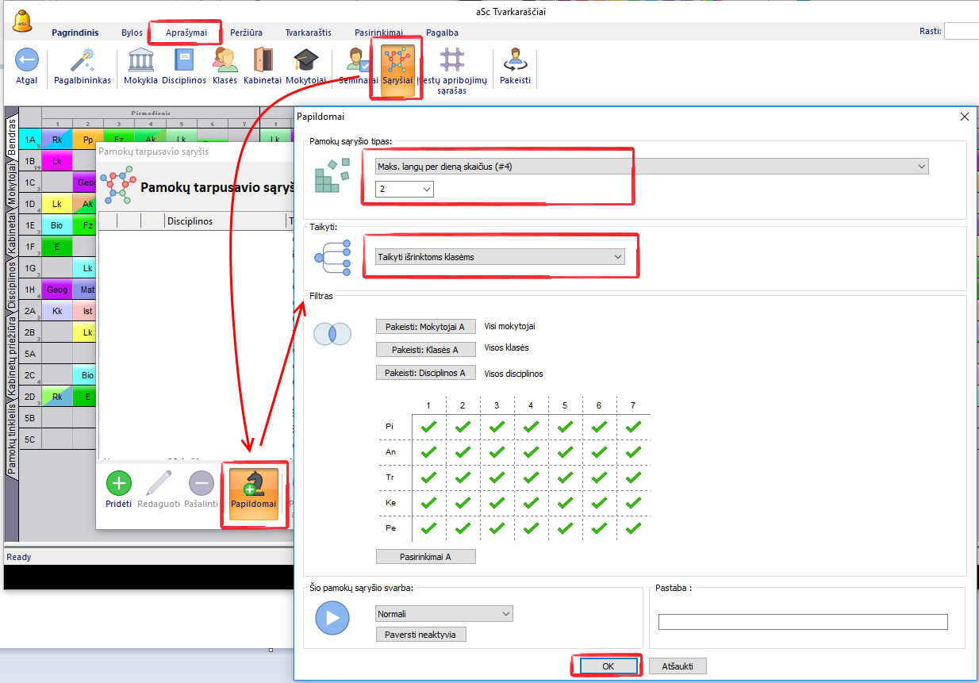Viewport: 979px width, 683px height.
Task: Click into the Pastaba note field
Action: (803, 622)
